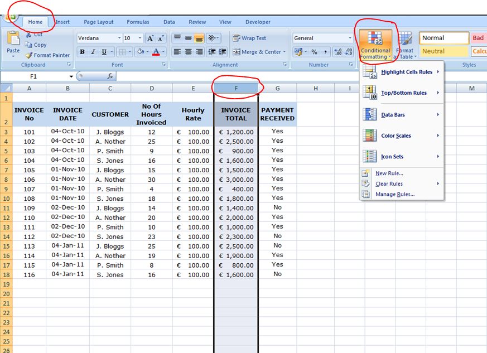487x353 pixels.
Task: Choose Manage Rules... menu item
Action: (x=402, y=195)
